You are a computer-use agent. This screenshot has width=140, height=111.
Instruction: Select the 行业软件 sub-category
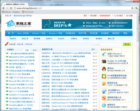tap(61, 39)
